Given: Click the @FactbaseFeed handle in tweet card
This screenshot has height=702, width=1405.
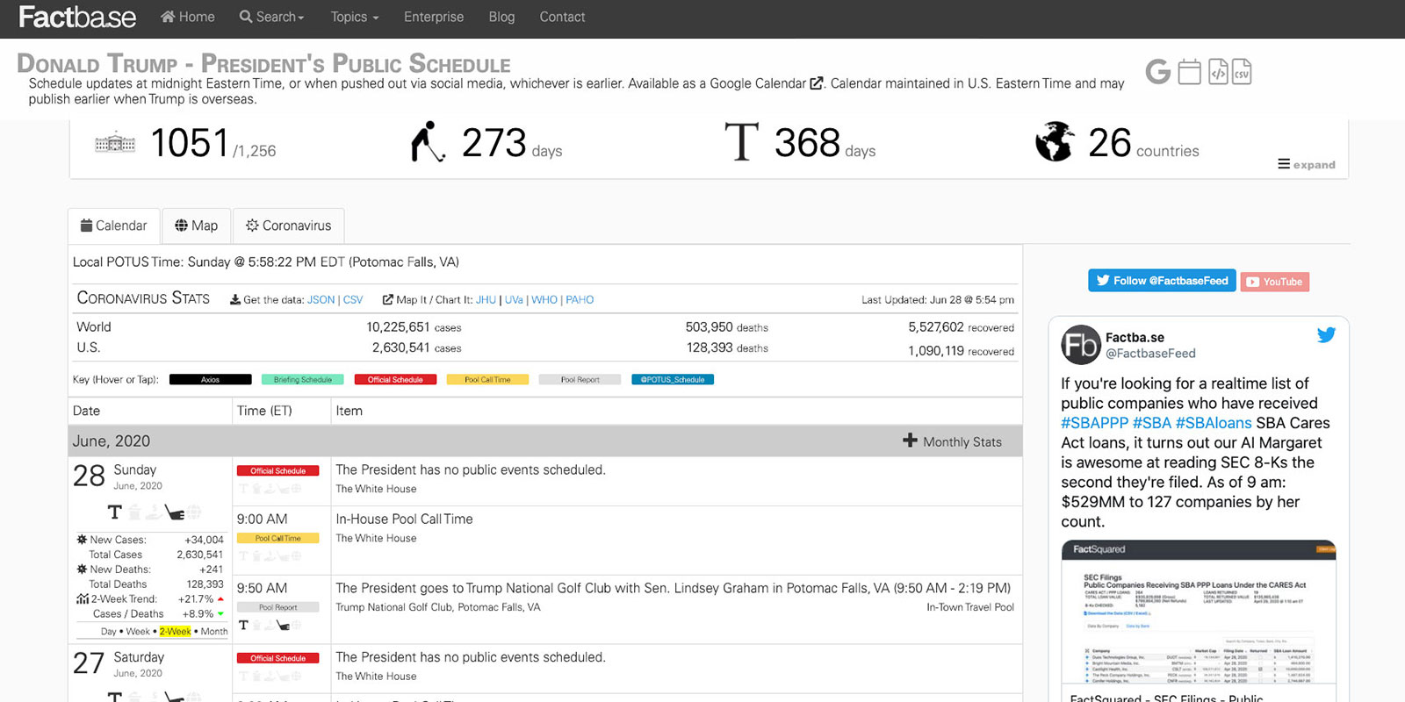Looking at the screenshot, I should click(1150, 354).
